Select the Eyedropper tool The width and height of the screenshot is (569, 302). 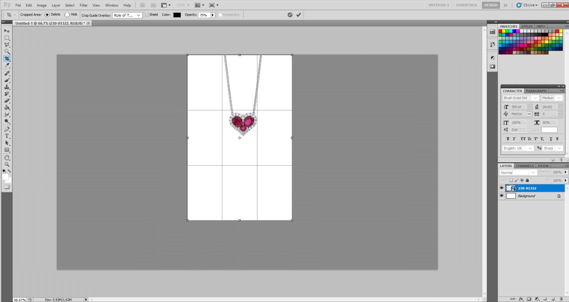(7, 65)
